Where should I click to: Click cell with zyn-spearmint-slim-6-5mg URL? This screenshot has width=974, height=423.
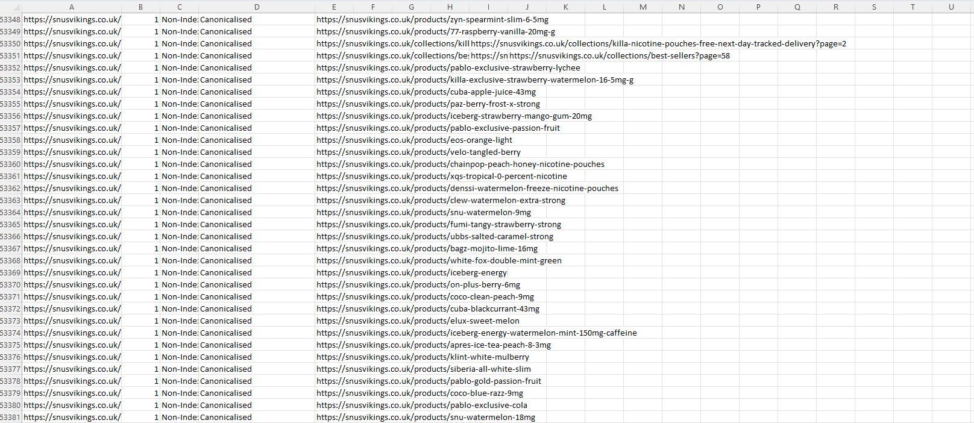pyautogui.click(x=432, y=19)
